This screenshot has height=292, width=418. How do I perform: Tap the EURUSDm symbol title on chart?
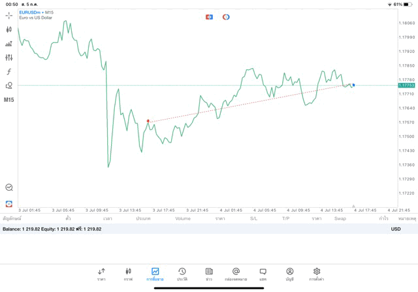[29, 12]
